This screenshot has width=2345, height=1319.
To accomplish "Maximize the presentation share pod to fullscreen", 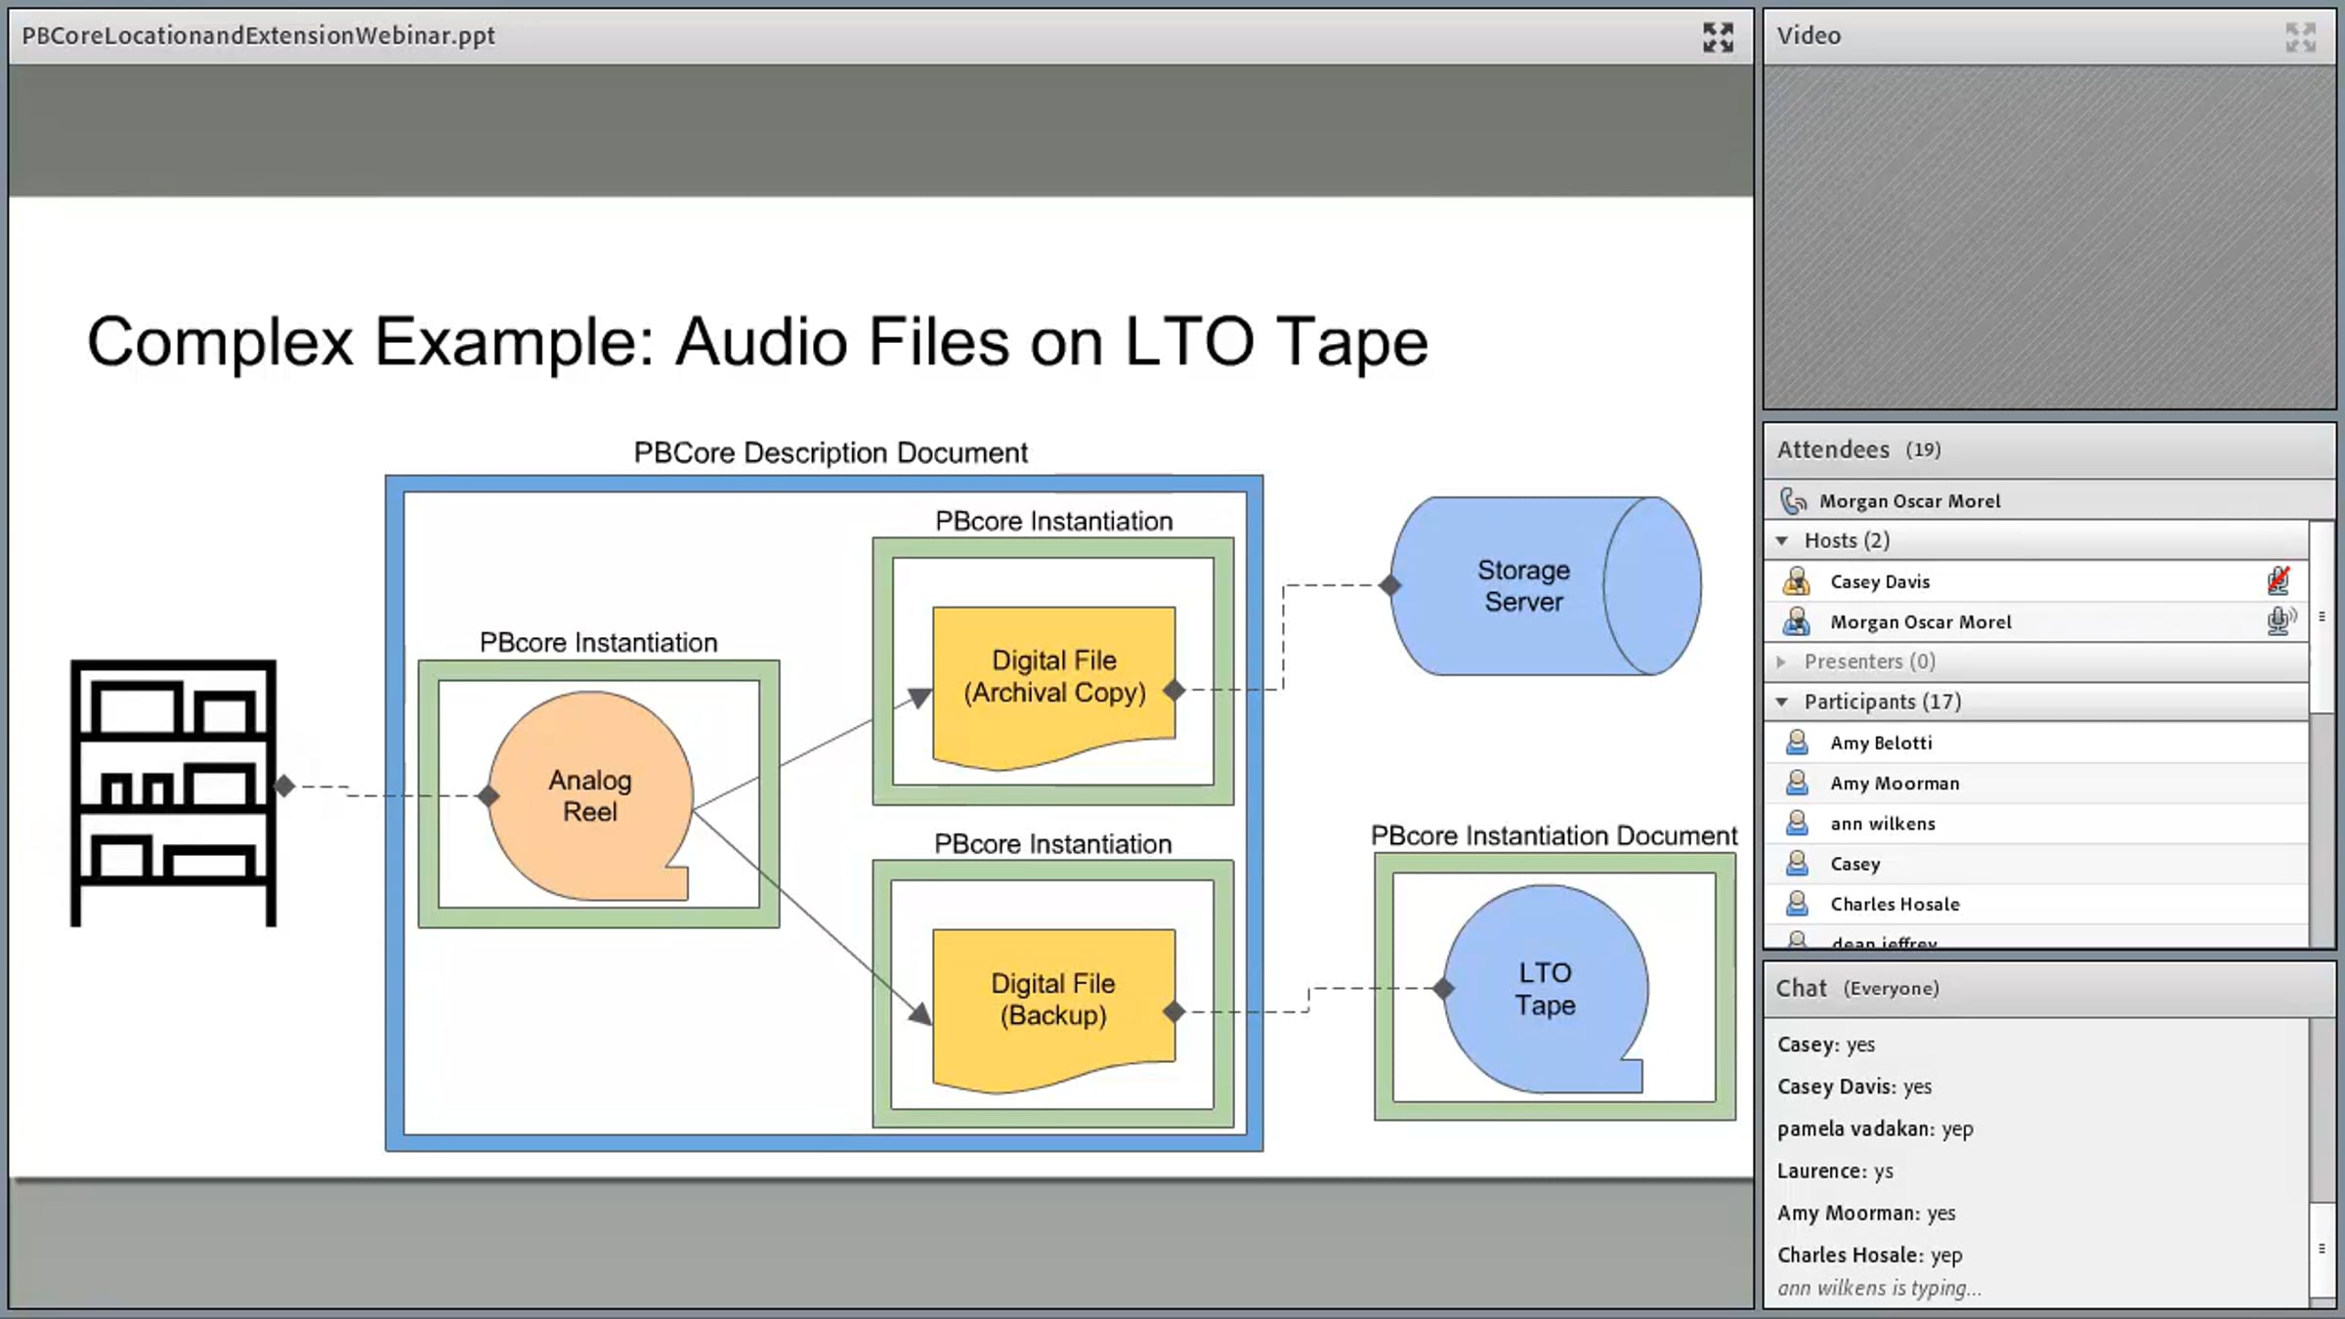I will click(1718, 37).
